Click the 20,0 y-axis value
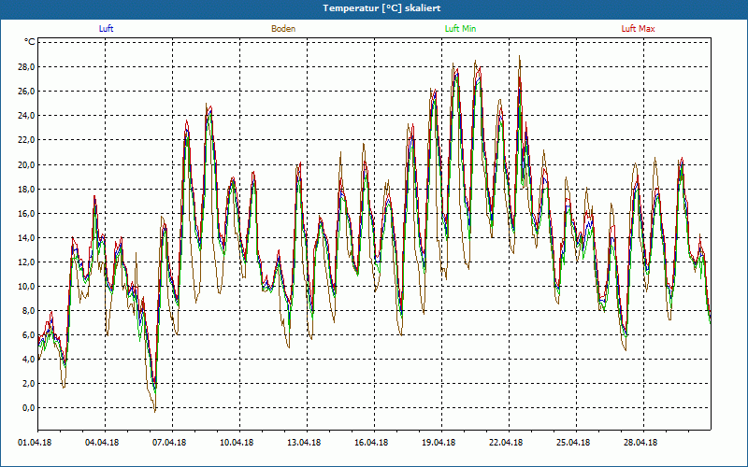 [x=26, y=164]
